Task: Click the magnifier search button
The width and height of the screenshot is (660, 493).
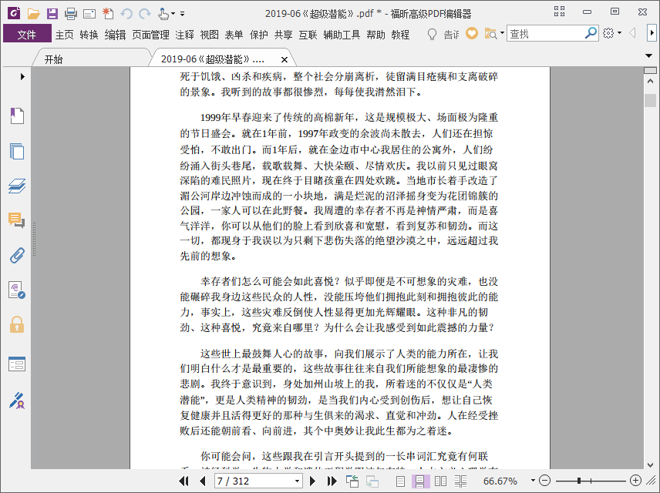Action: point(591,33)
